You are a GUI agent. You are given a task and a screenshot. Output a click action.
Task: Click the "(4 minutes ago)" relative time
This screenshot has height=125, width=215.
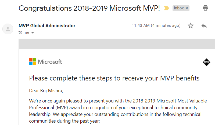[x=166, y=26]
